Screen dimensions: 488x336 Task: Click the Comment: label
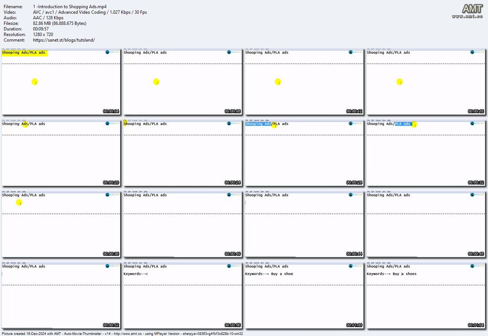14,40
